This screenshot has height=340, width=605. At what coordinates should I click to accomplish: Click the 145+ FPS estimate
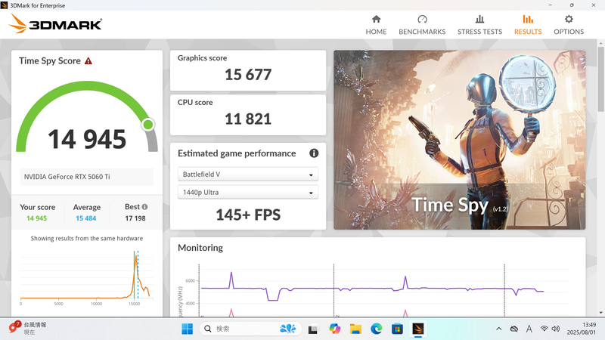pos(248,215)
